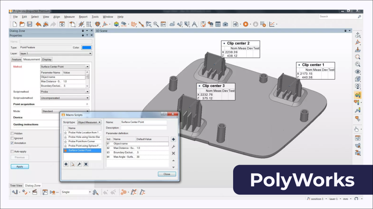Switch to the Display tab
This screenshot has width=373, height=209.
tap(47, 59)
